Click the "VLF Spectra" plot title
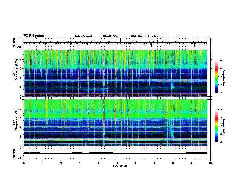The width and height of the screenshot is (237, 183). 34,36
